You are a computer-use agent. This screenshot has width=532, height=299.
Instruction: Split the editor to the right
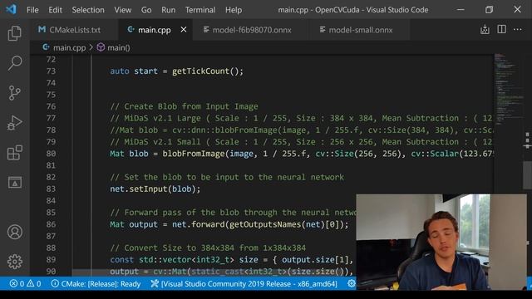pyautogui.click(x=501, y=30)
